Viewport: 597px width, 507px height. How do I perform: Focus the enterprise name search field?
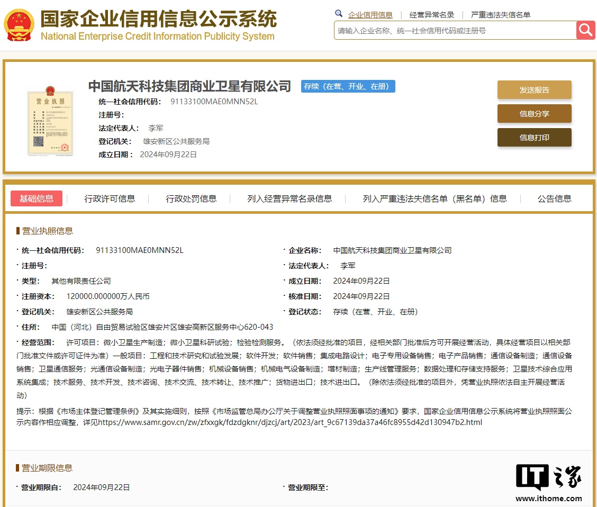click(x=455, y=31)
